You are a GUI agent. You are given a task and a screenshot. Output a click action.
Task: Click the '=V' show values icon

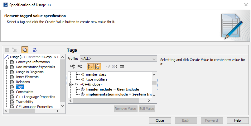coord(108,66)
